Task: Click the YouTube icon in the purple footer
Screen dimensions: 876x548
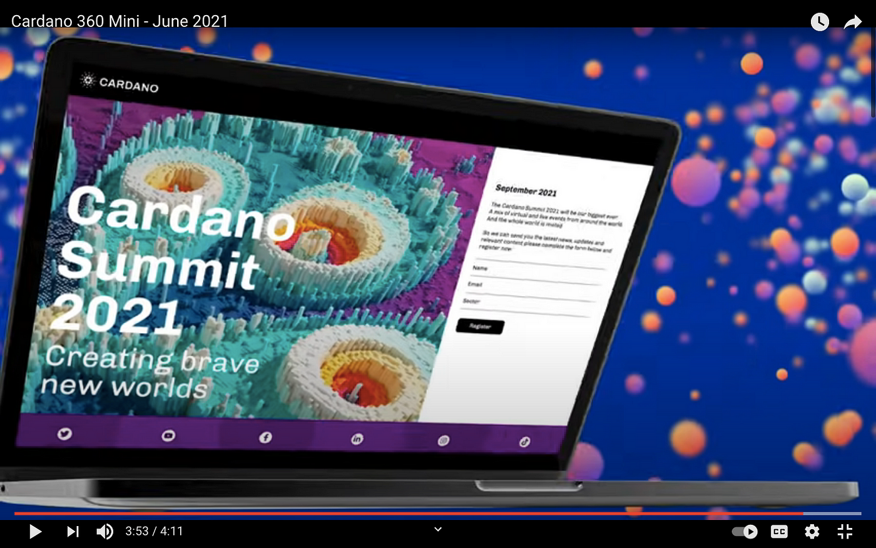Action: (168, 435)
